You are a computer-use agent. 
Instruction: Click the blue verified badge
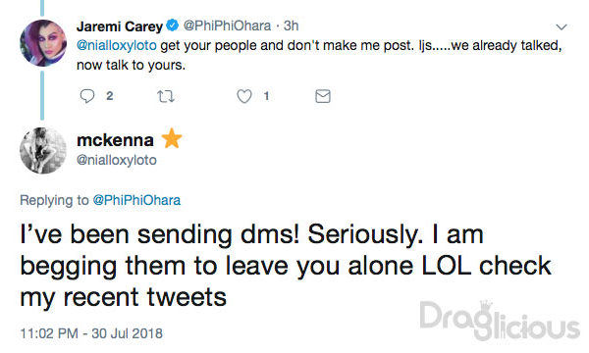pos(173,25)
